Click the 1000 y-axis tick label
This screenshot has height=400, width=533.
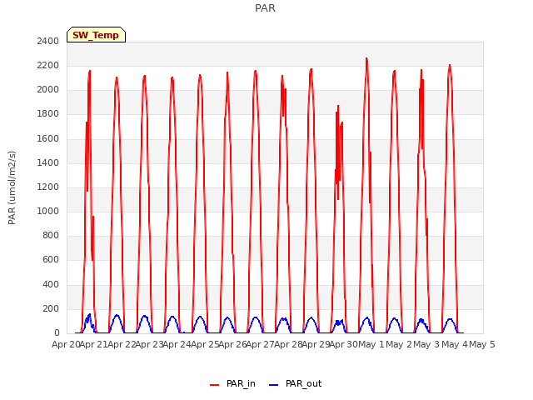pyautogui.click(x=48, y=211)
